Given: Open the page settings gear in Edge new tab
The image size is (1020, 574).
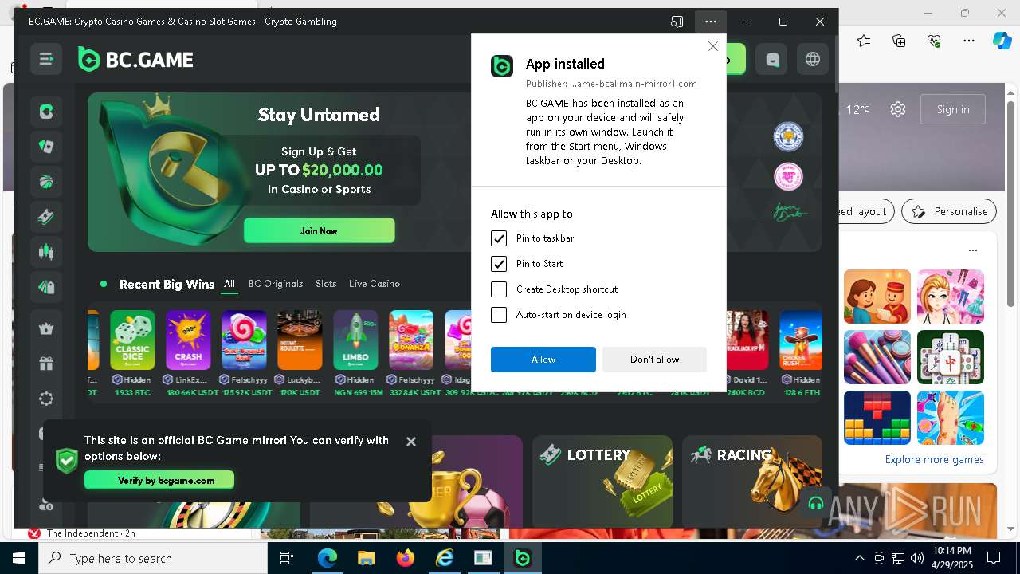Looking at the screenshot, I should (x=898, y=109).
